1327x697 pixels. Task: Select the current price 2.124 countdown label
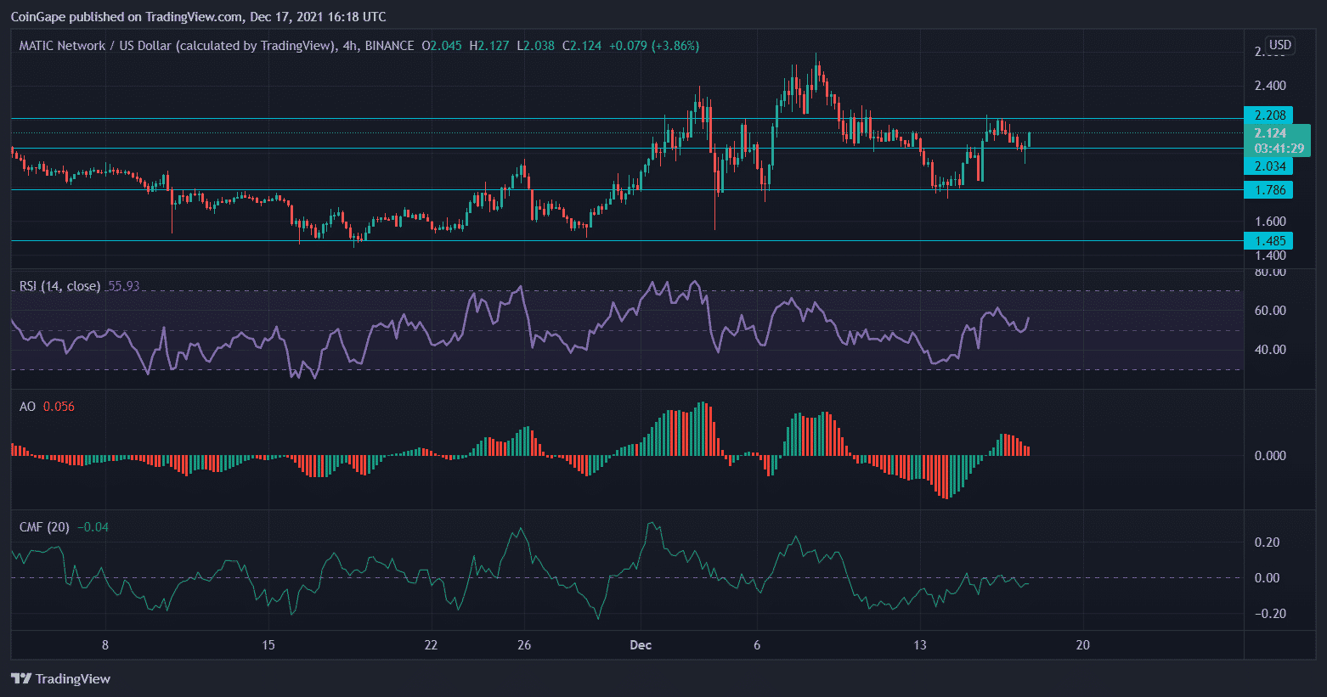1276,140
